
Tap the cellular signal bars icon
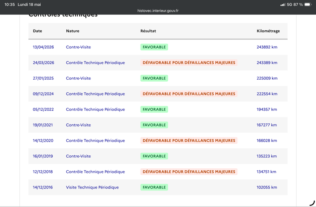[x=283, y=5]
